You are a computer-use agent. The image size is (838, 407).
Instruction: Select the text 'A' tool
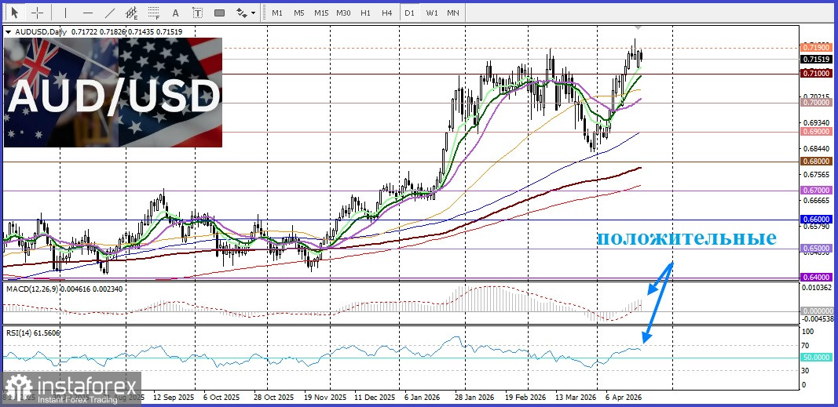[174, 13]
